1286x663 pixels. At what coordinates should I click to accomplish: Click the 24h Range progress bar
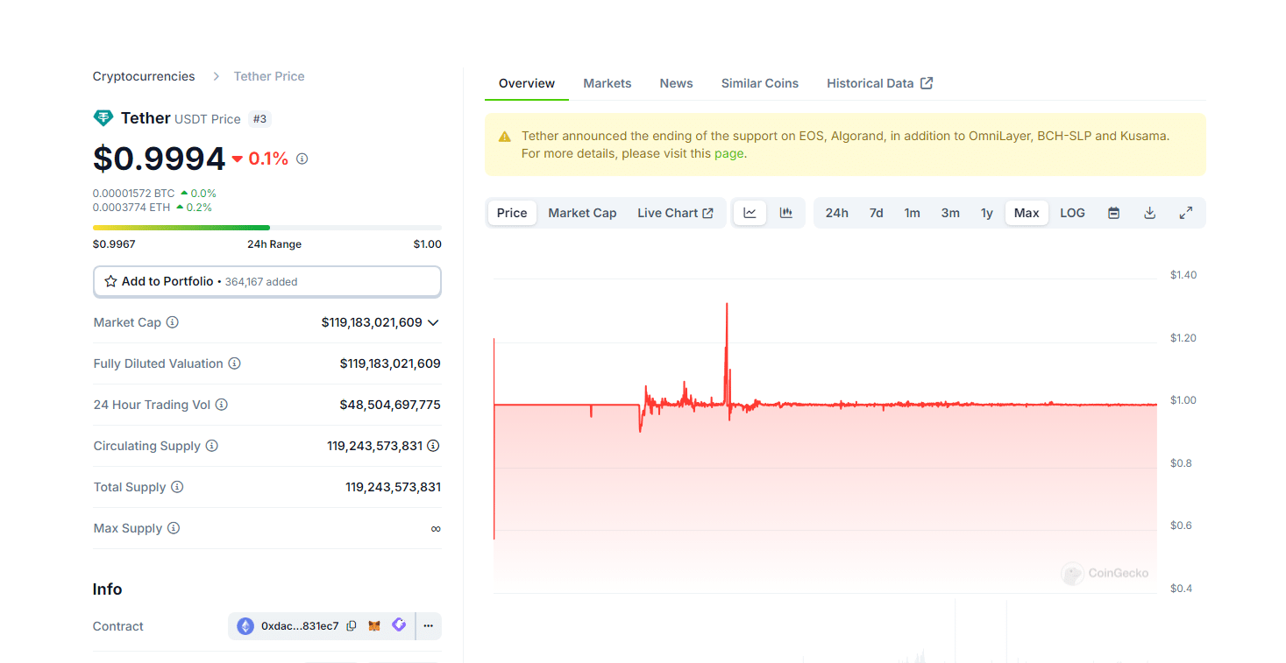point(267,228)
